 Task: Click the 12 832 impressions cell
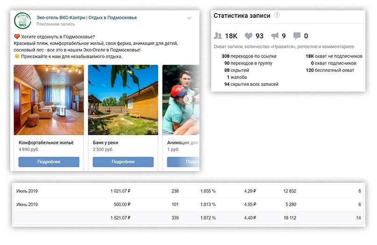tap(290, 191)
